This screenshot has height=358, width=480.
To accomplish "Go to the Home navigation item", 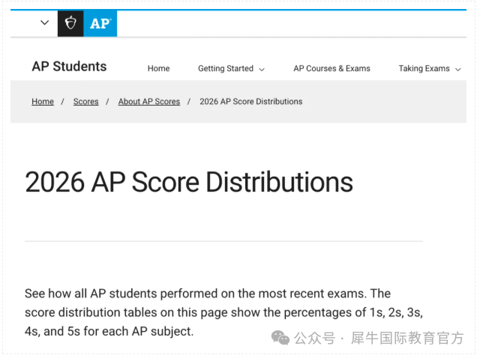I will (158, 68).
